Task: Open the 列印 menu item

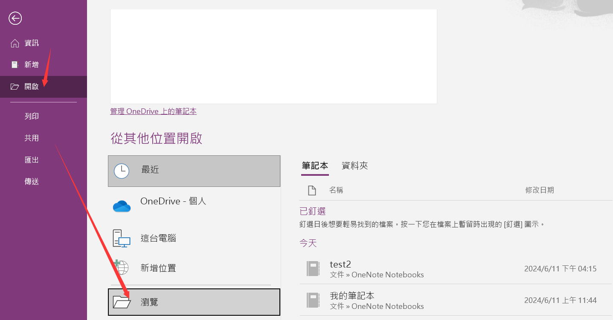Action: [44, 116]
